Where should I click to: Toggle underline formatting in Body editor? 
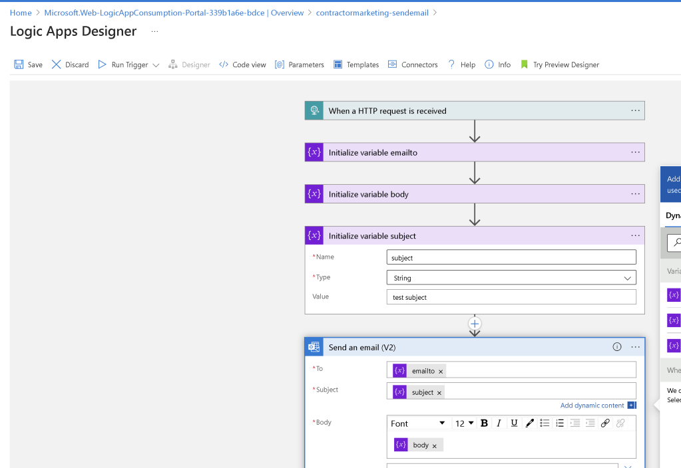[x=514, y=423]
